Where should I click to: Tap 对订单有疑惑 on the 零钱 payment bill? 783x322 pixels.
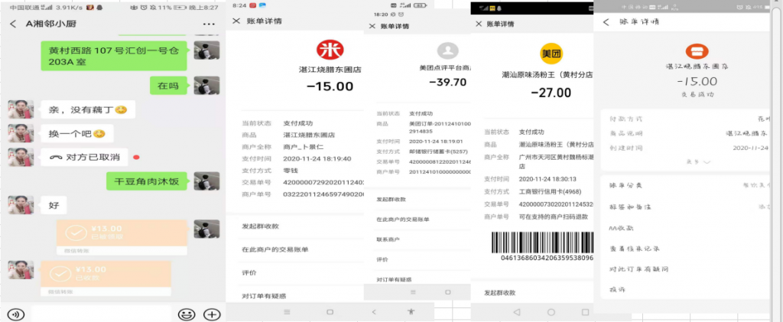tap(264, 296)
